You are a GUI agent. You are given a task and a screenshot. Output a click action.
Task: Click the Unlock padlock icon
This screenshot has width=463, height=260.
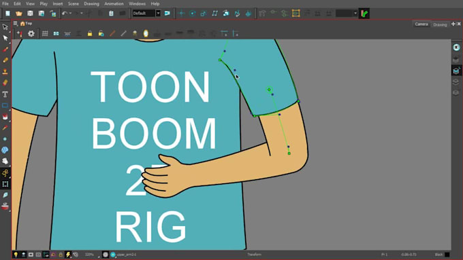tap(101, 33)
